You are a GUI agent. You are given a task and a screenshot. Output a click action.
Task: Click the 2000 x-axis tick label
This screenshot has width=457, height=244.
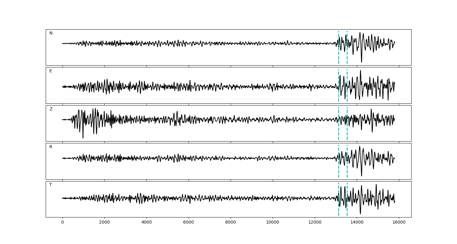click(x=105, y=222)
